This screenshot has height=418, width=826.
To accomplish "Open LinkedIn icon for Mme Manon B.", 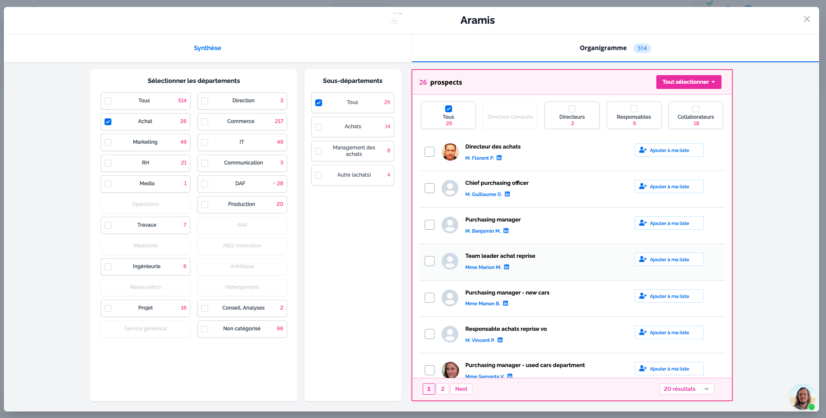I will coord(506,304).
